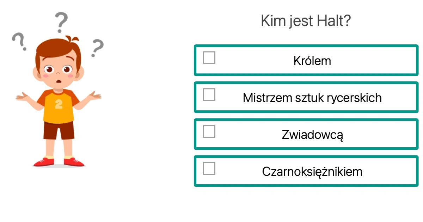423x222 pixels.
Task: Select the Mistrzem sztuk rycerskich answer
Action: tap(306, 97)
